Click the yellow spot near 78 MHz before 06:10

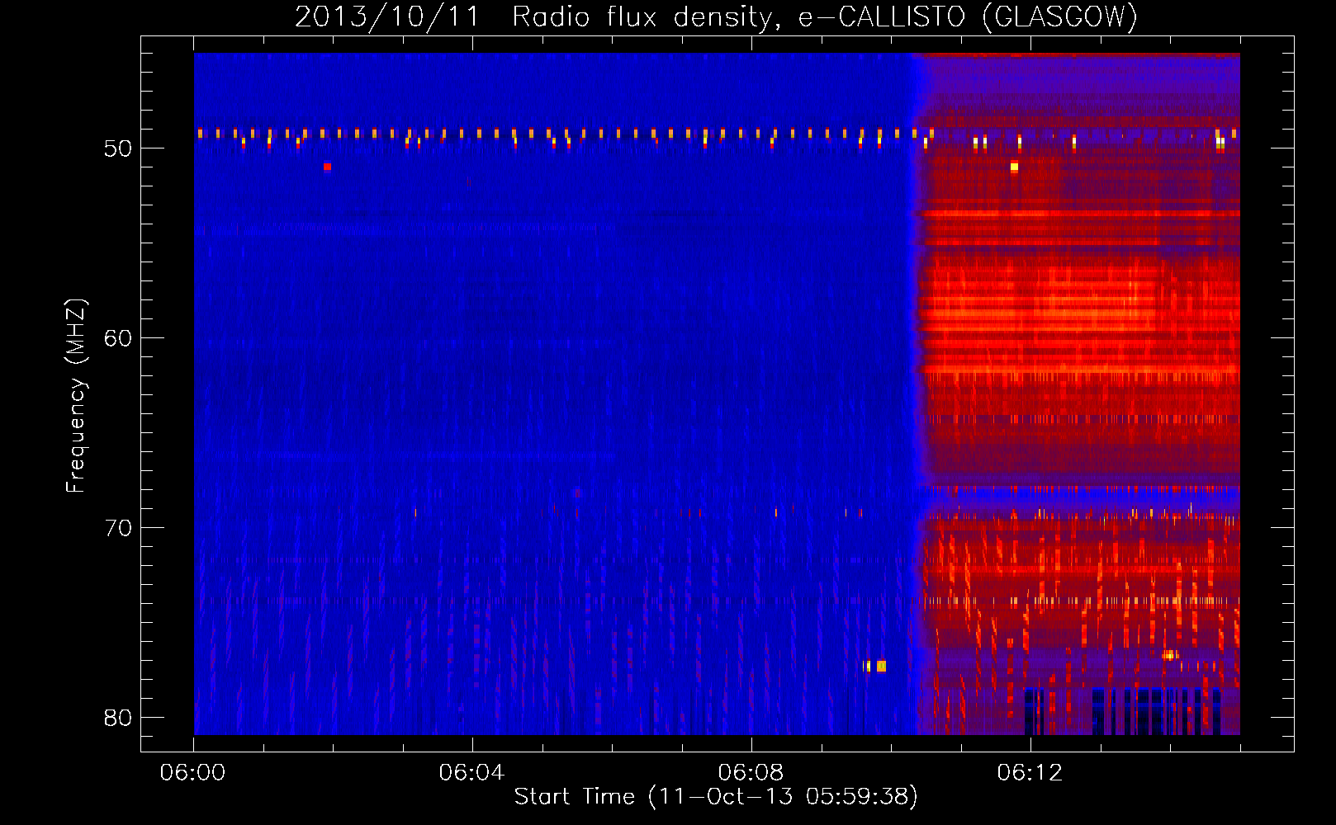pos(881,666)
